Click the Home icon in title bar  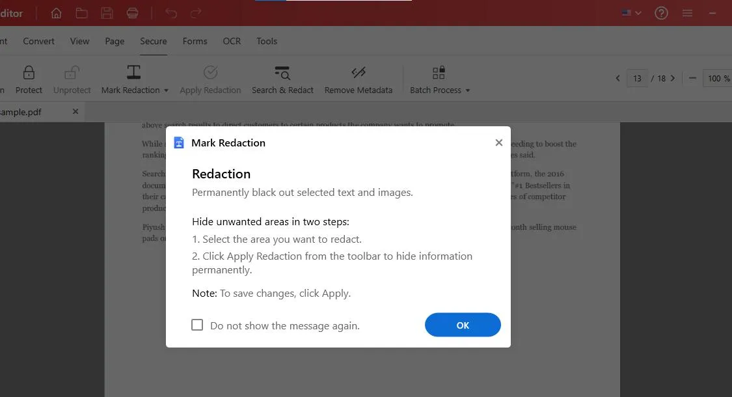point(57,13)
